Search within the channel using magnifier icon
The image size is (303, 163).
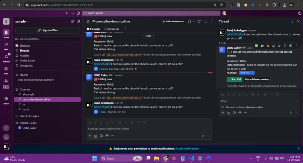[x=205, y=21]
